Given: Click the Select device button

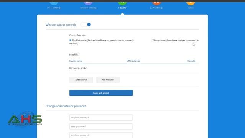Looking at the screenshot, I should coord(81,80).
